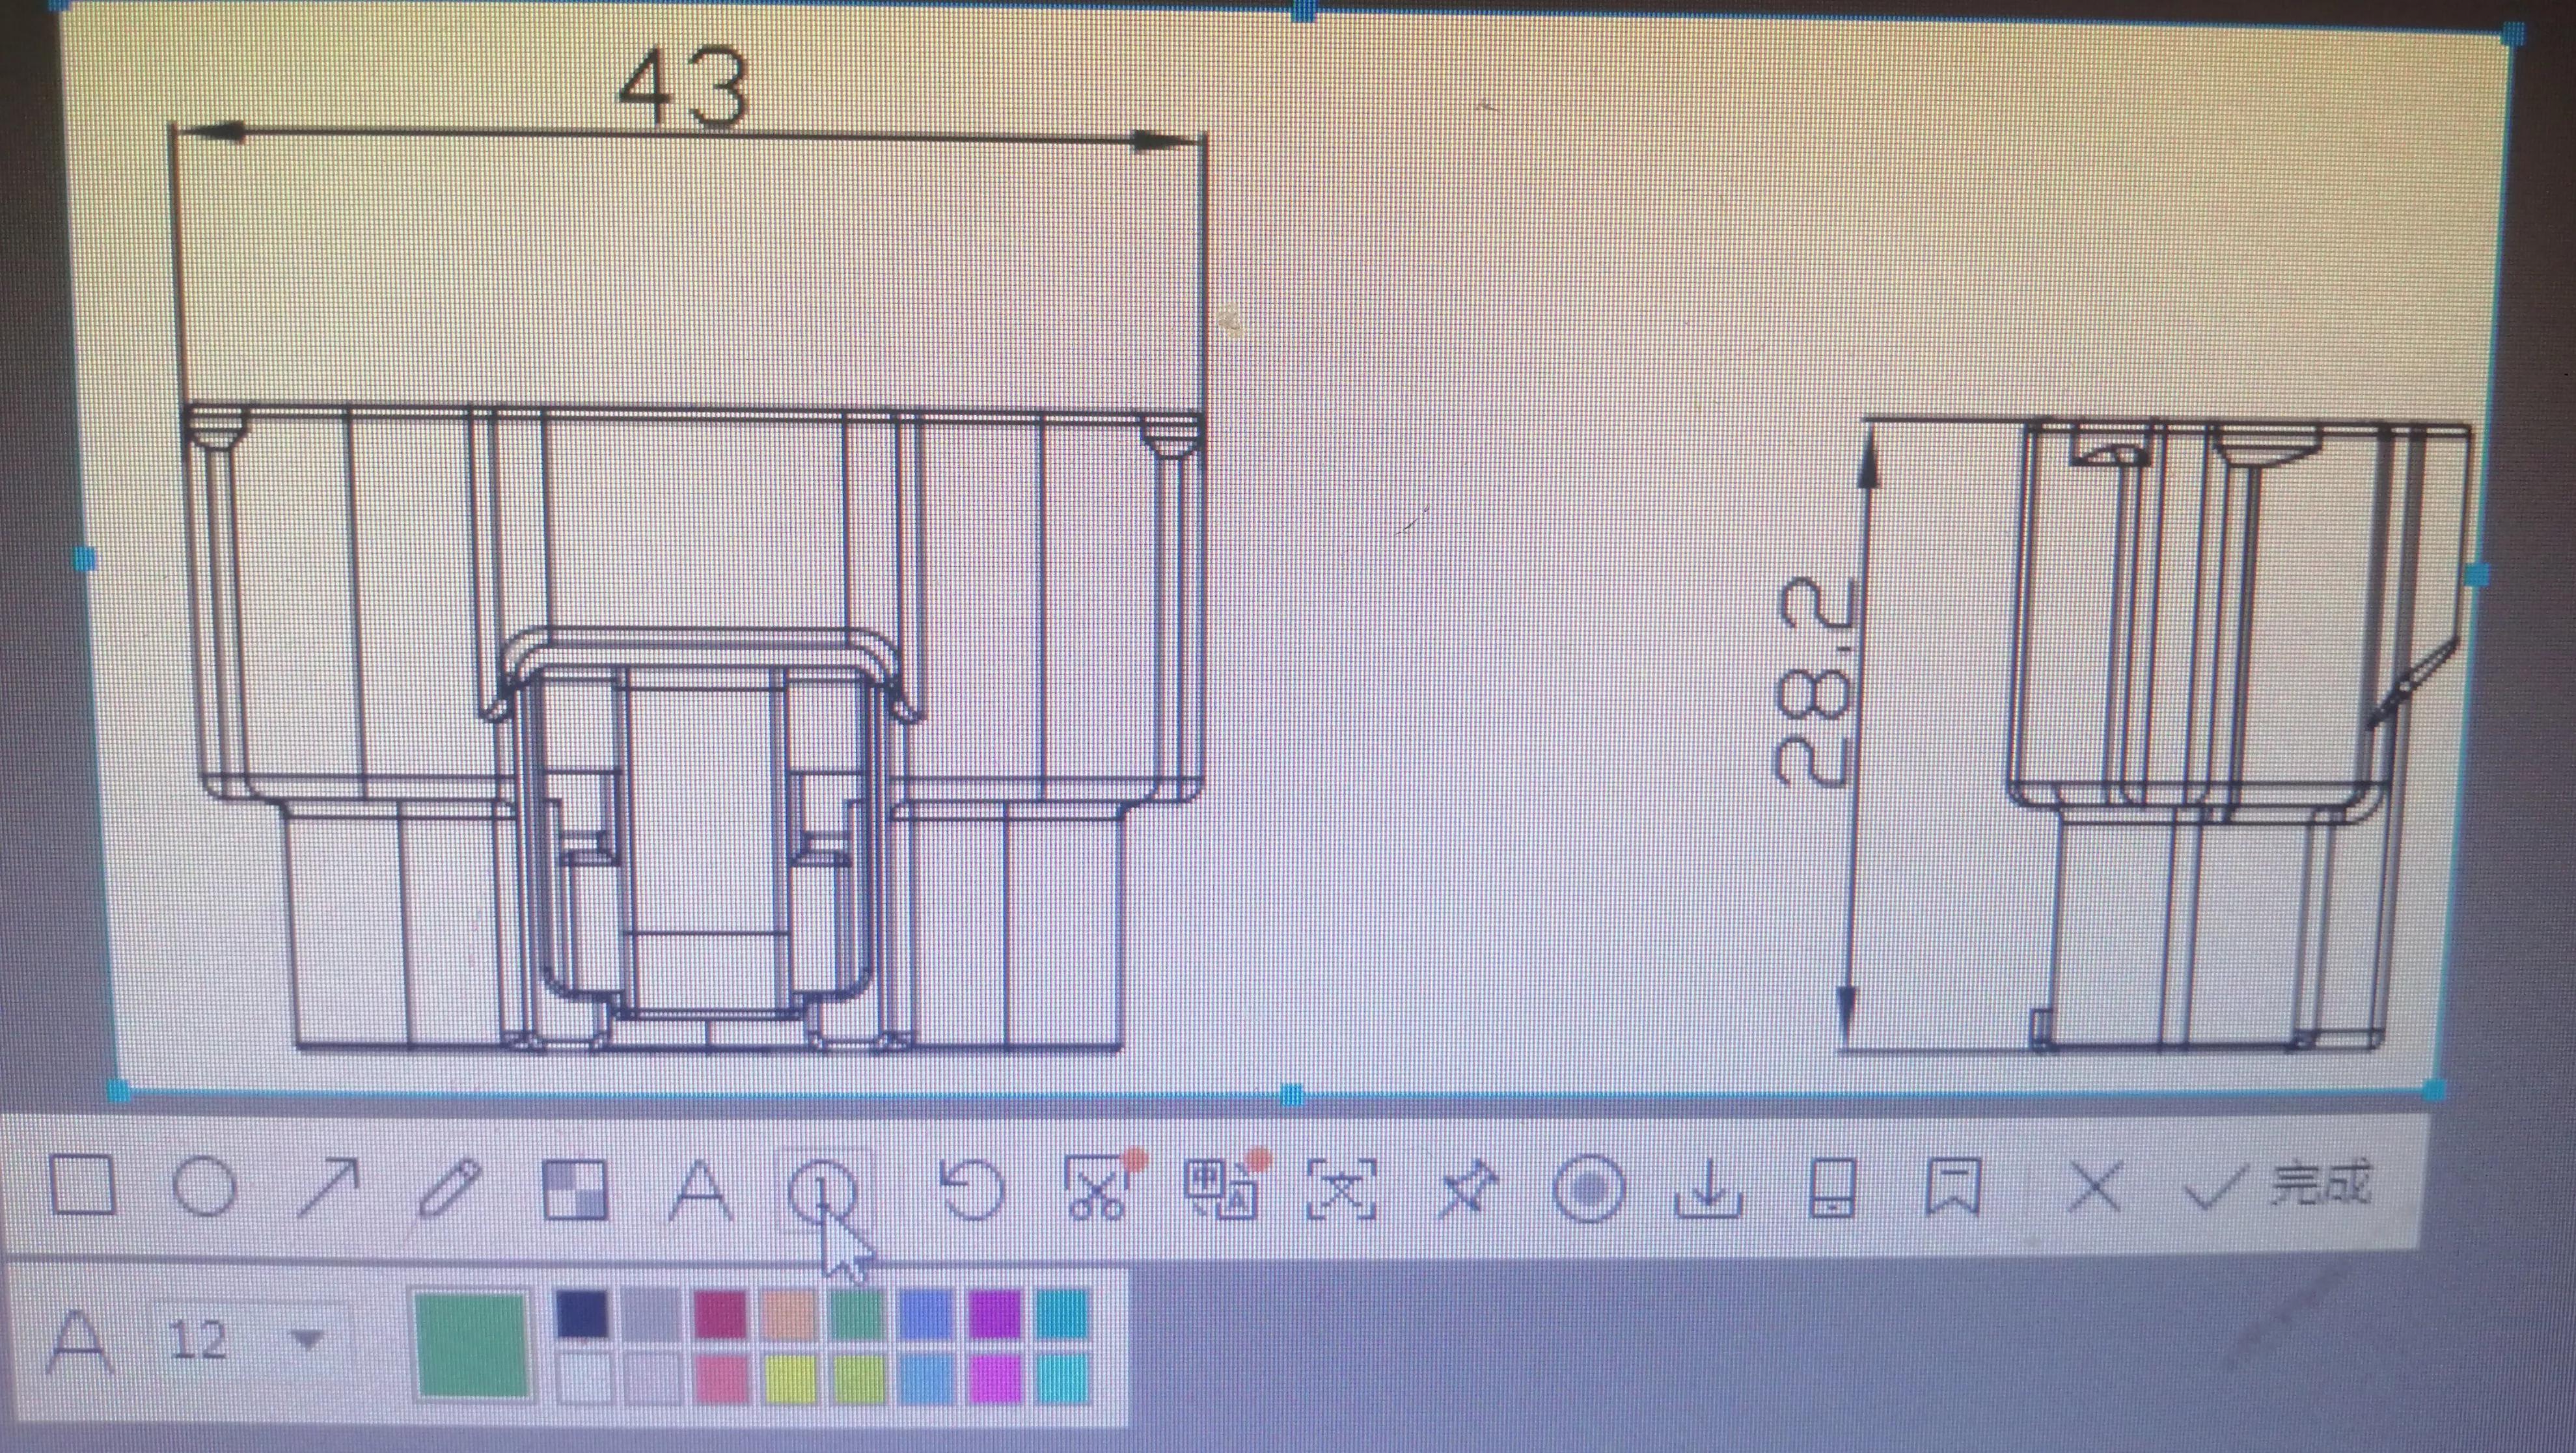Click the top center selection resize handle
Screen dimensions: 2576x1453
point(1305,11)
